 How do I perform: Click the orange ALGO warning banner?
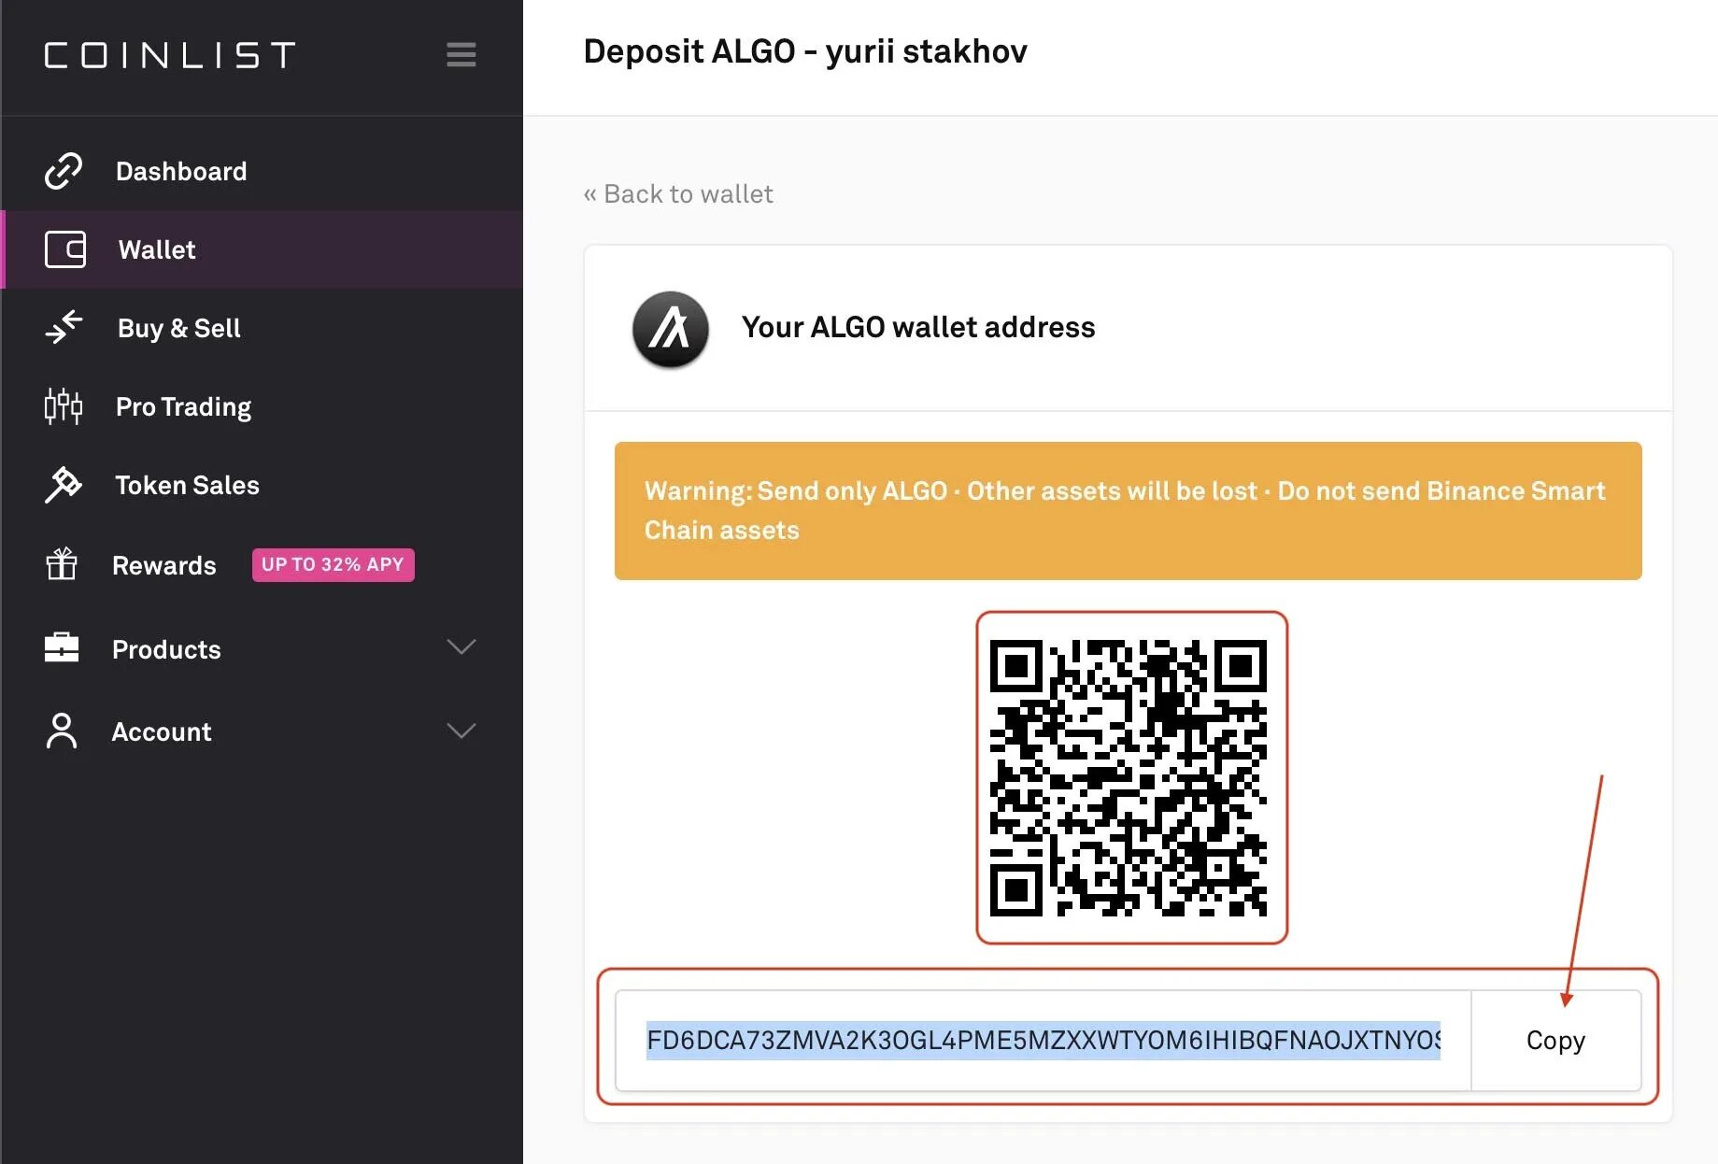click(1128, 511)
